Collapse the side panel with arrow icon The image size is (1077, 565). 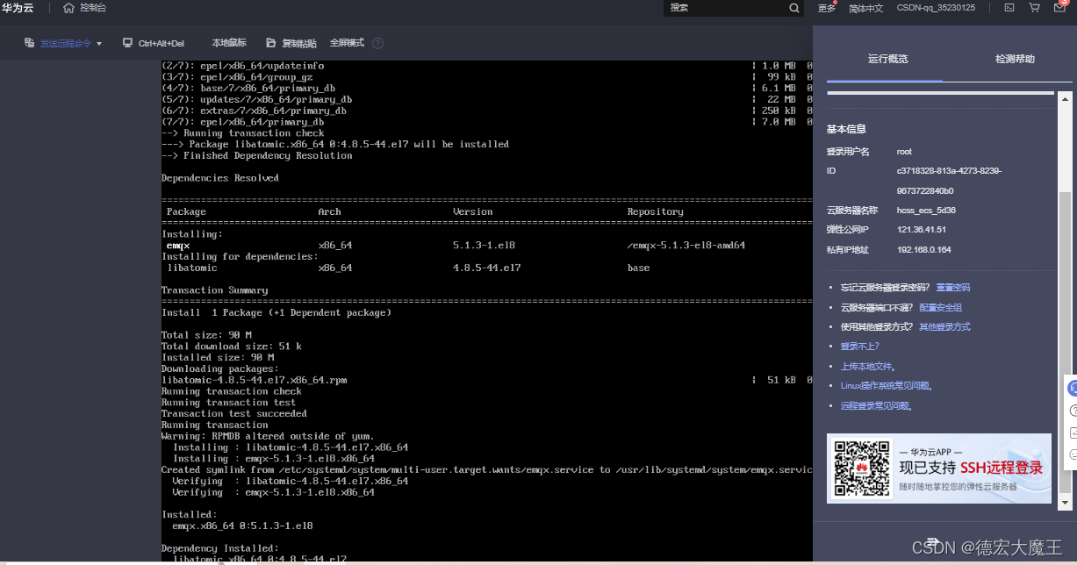pos(933,542)
